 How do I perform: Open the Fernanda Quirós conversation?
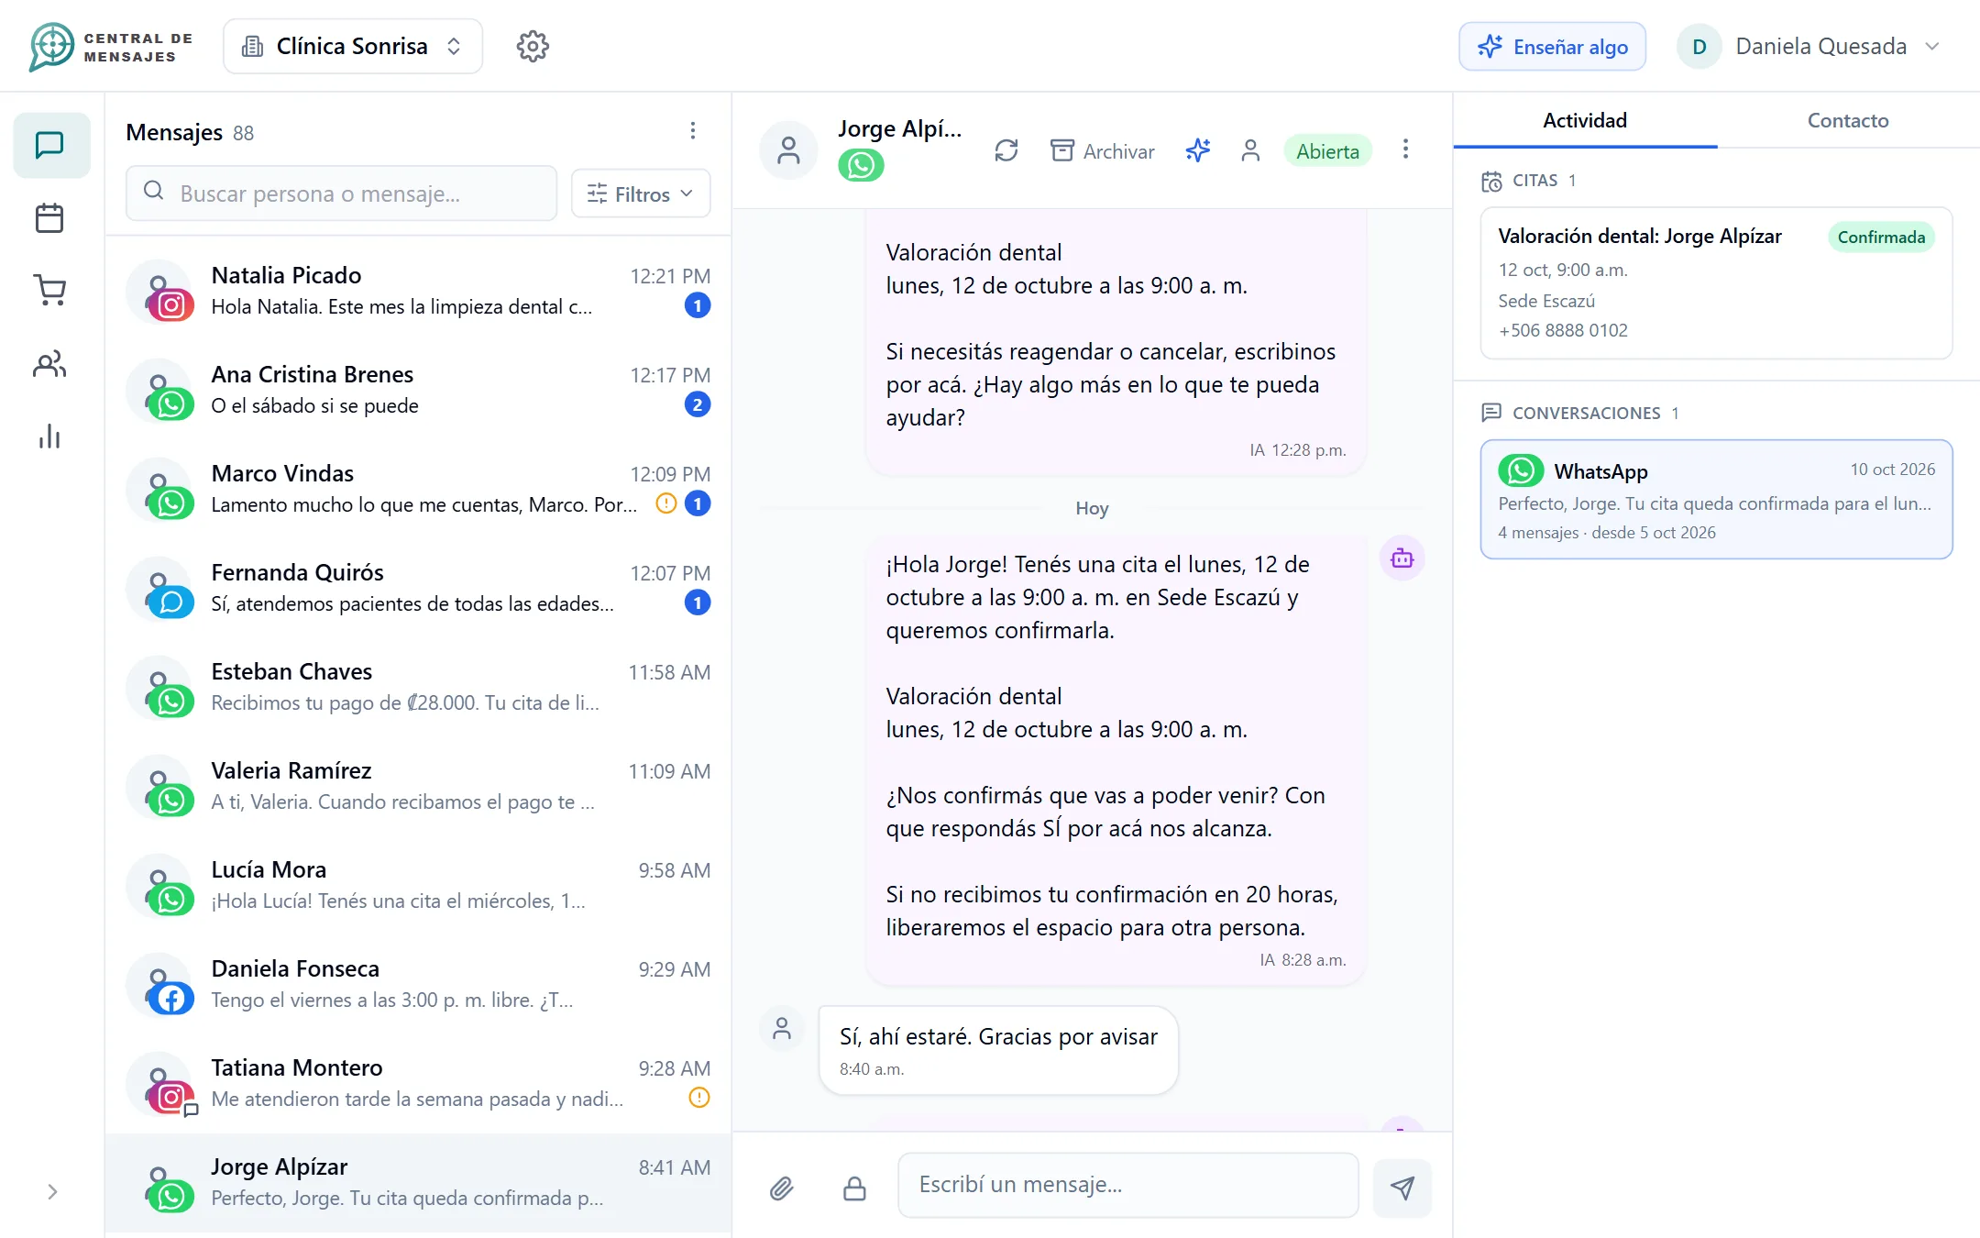point(418,587)
